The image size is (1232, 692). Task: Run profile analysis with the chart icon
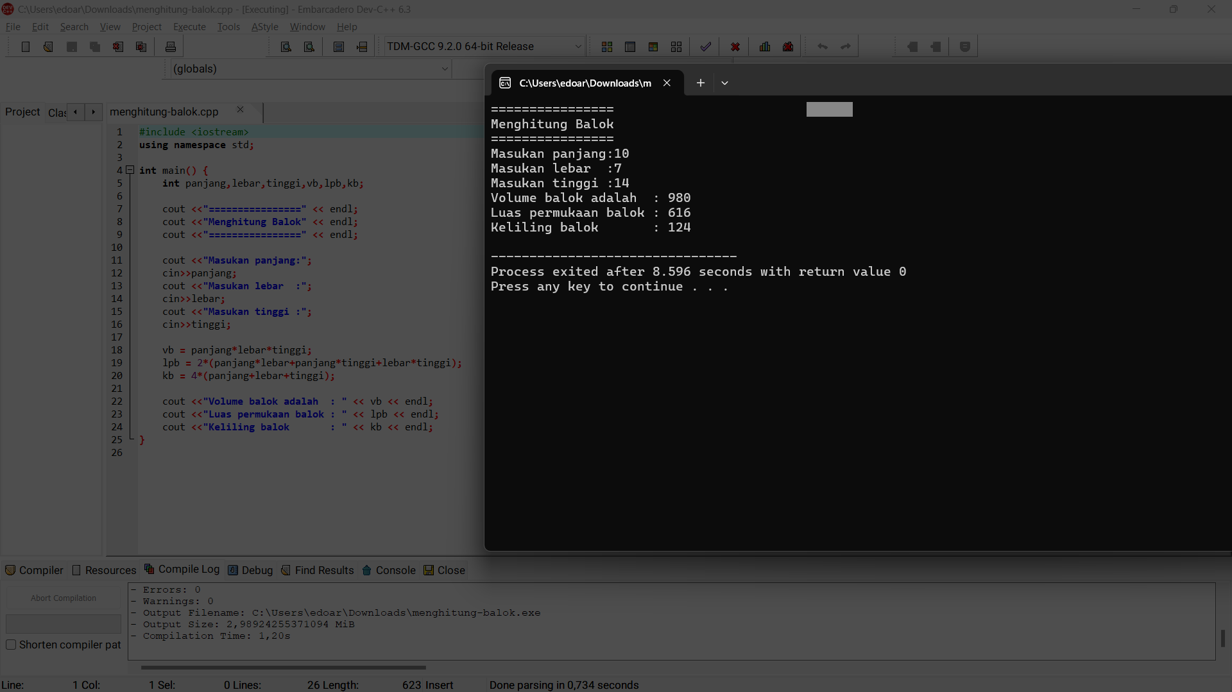click(764, 46)
